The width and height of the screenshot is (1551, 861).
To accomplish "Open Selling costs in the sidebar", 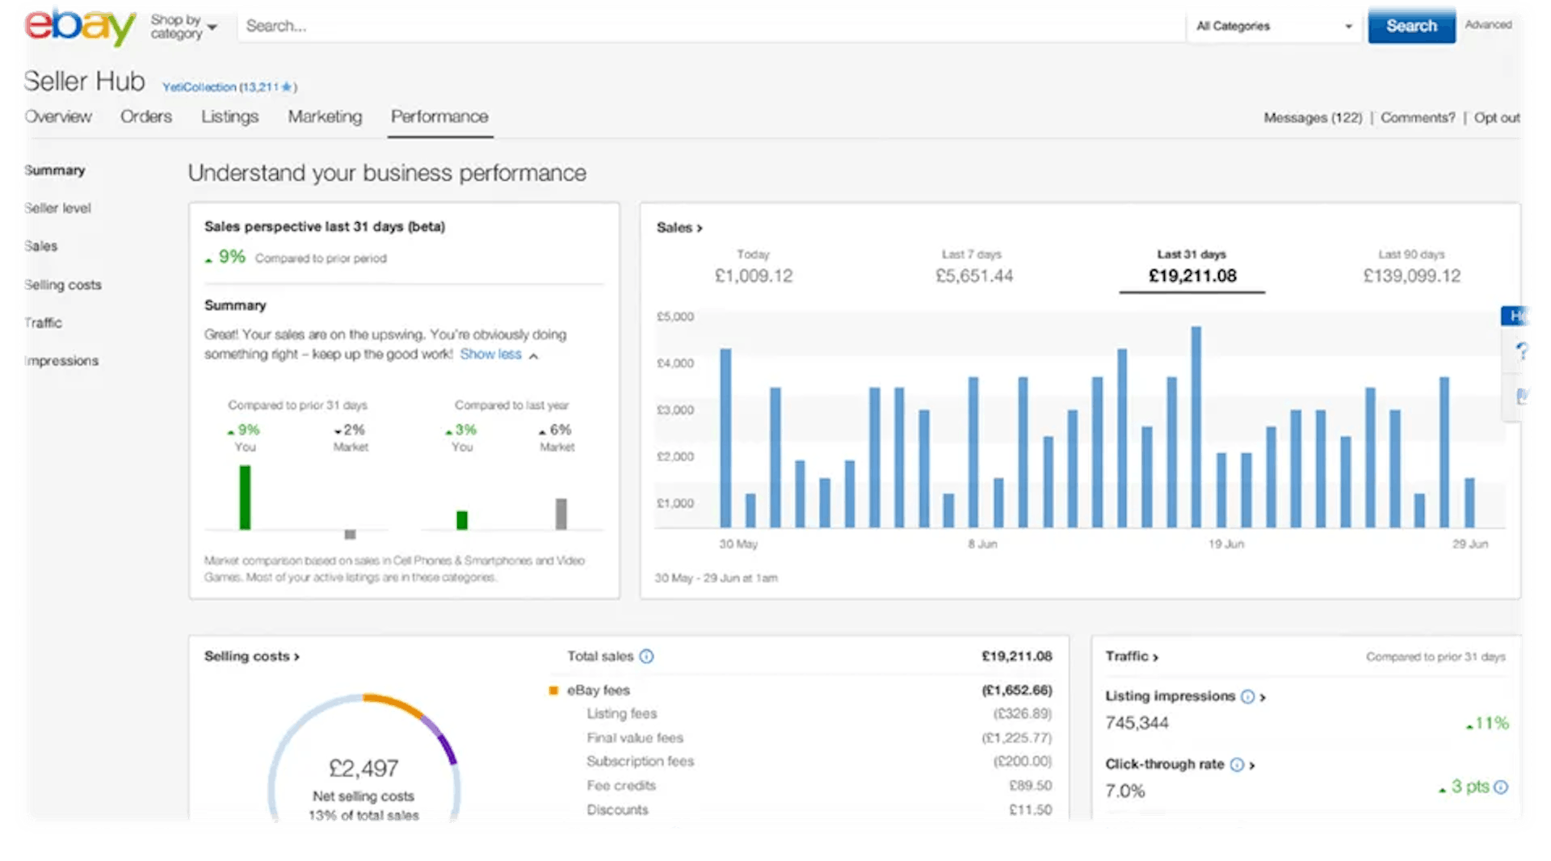I will [x=62, y=285].
